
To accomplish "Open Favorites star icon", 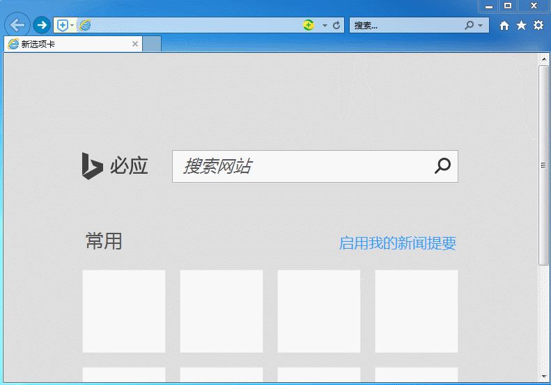I will (521, 25).
